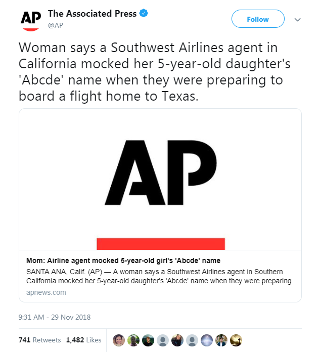View the 741 Retweets list
321x352 pixels.
(39, 340)
